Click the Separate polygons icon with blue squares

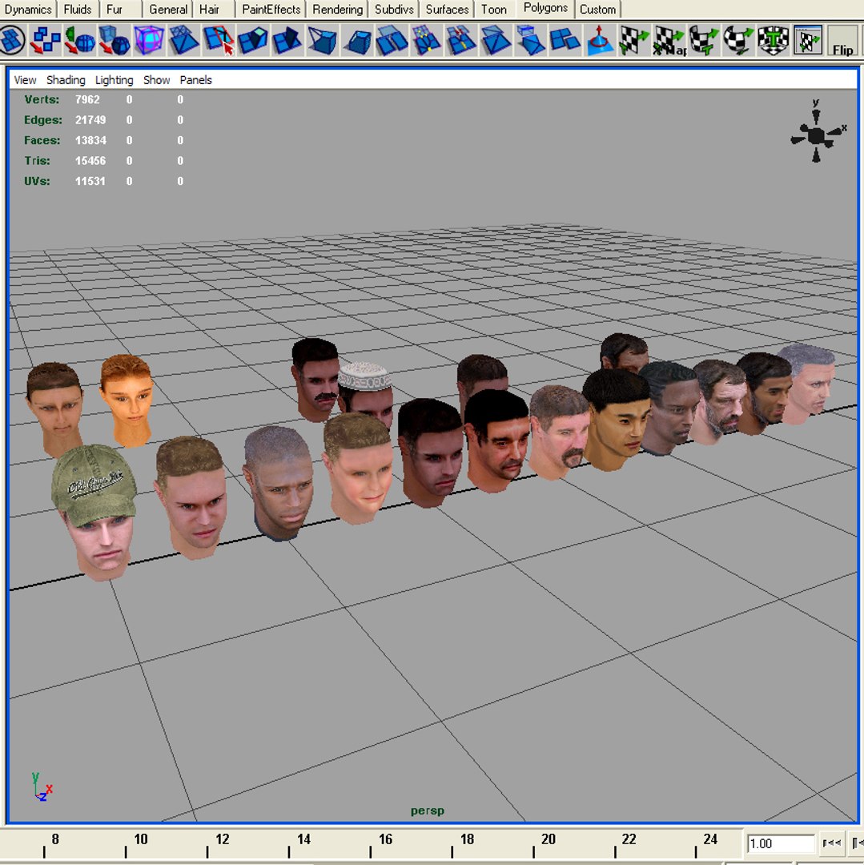(46, 40)
